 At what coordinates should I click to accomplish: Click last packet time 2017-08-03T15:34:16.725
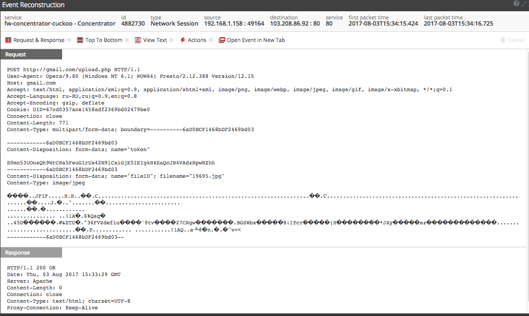pyautogui.click(x=459, y=24)
